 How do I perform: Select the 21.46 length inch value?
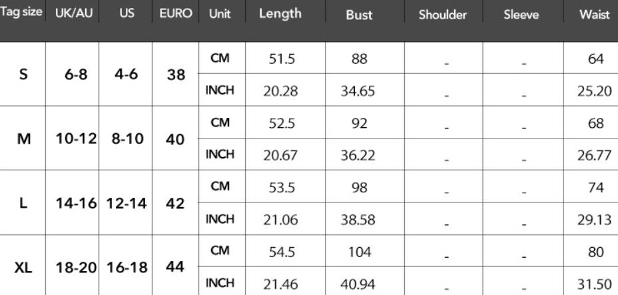click(280, 284)
